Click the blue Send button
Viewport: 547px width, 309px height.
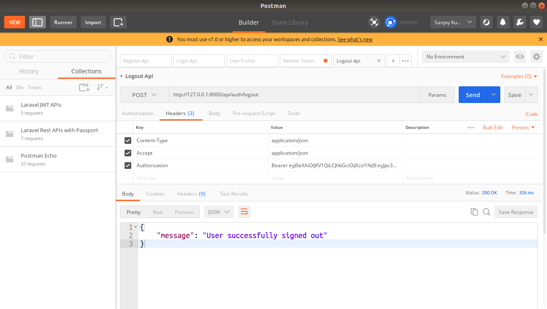tap(472, 95)
